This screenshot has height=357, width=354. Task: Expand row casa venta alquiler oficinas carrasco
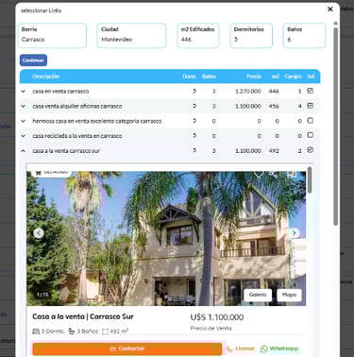pos(23,106)
